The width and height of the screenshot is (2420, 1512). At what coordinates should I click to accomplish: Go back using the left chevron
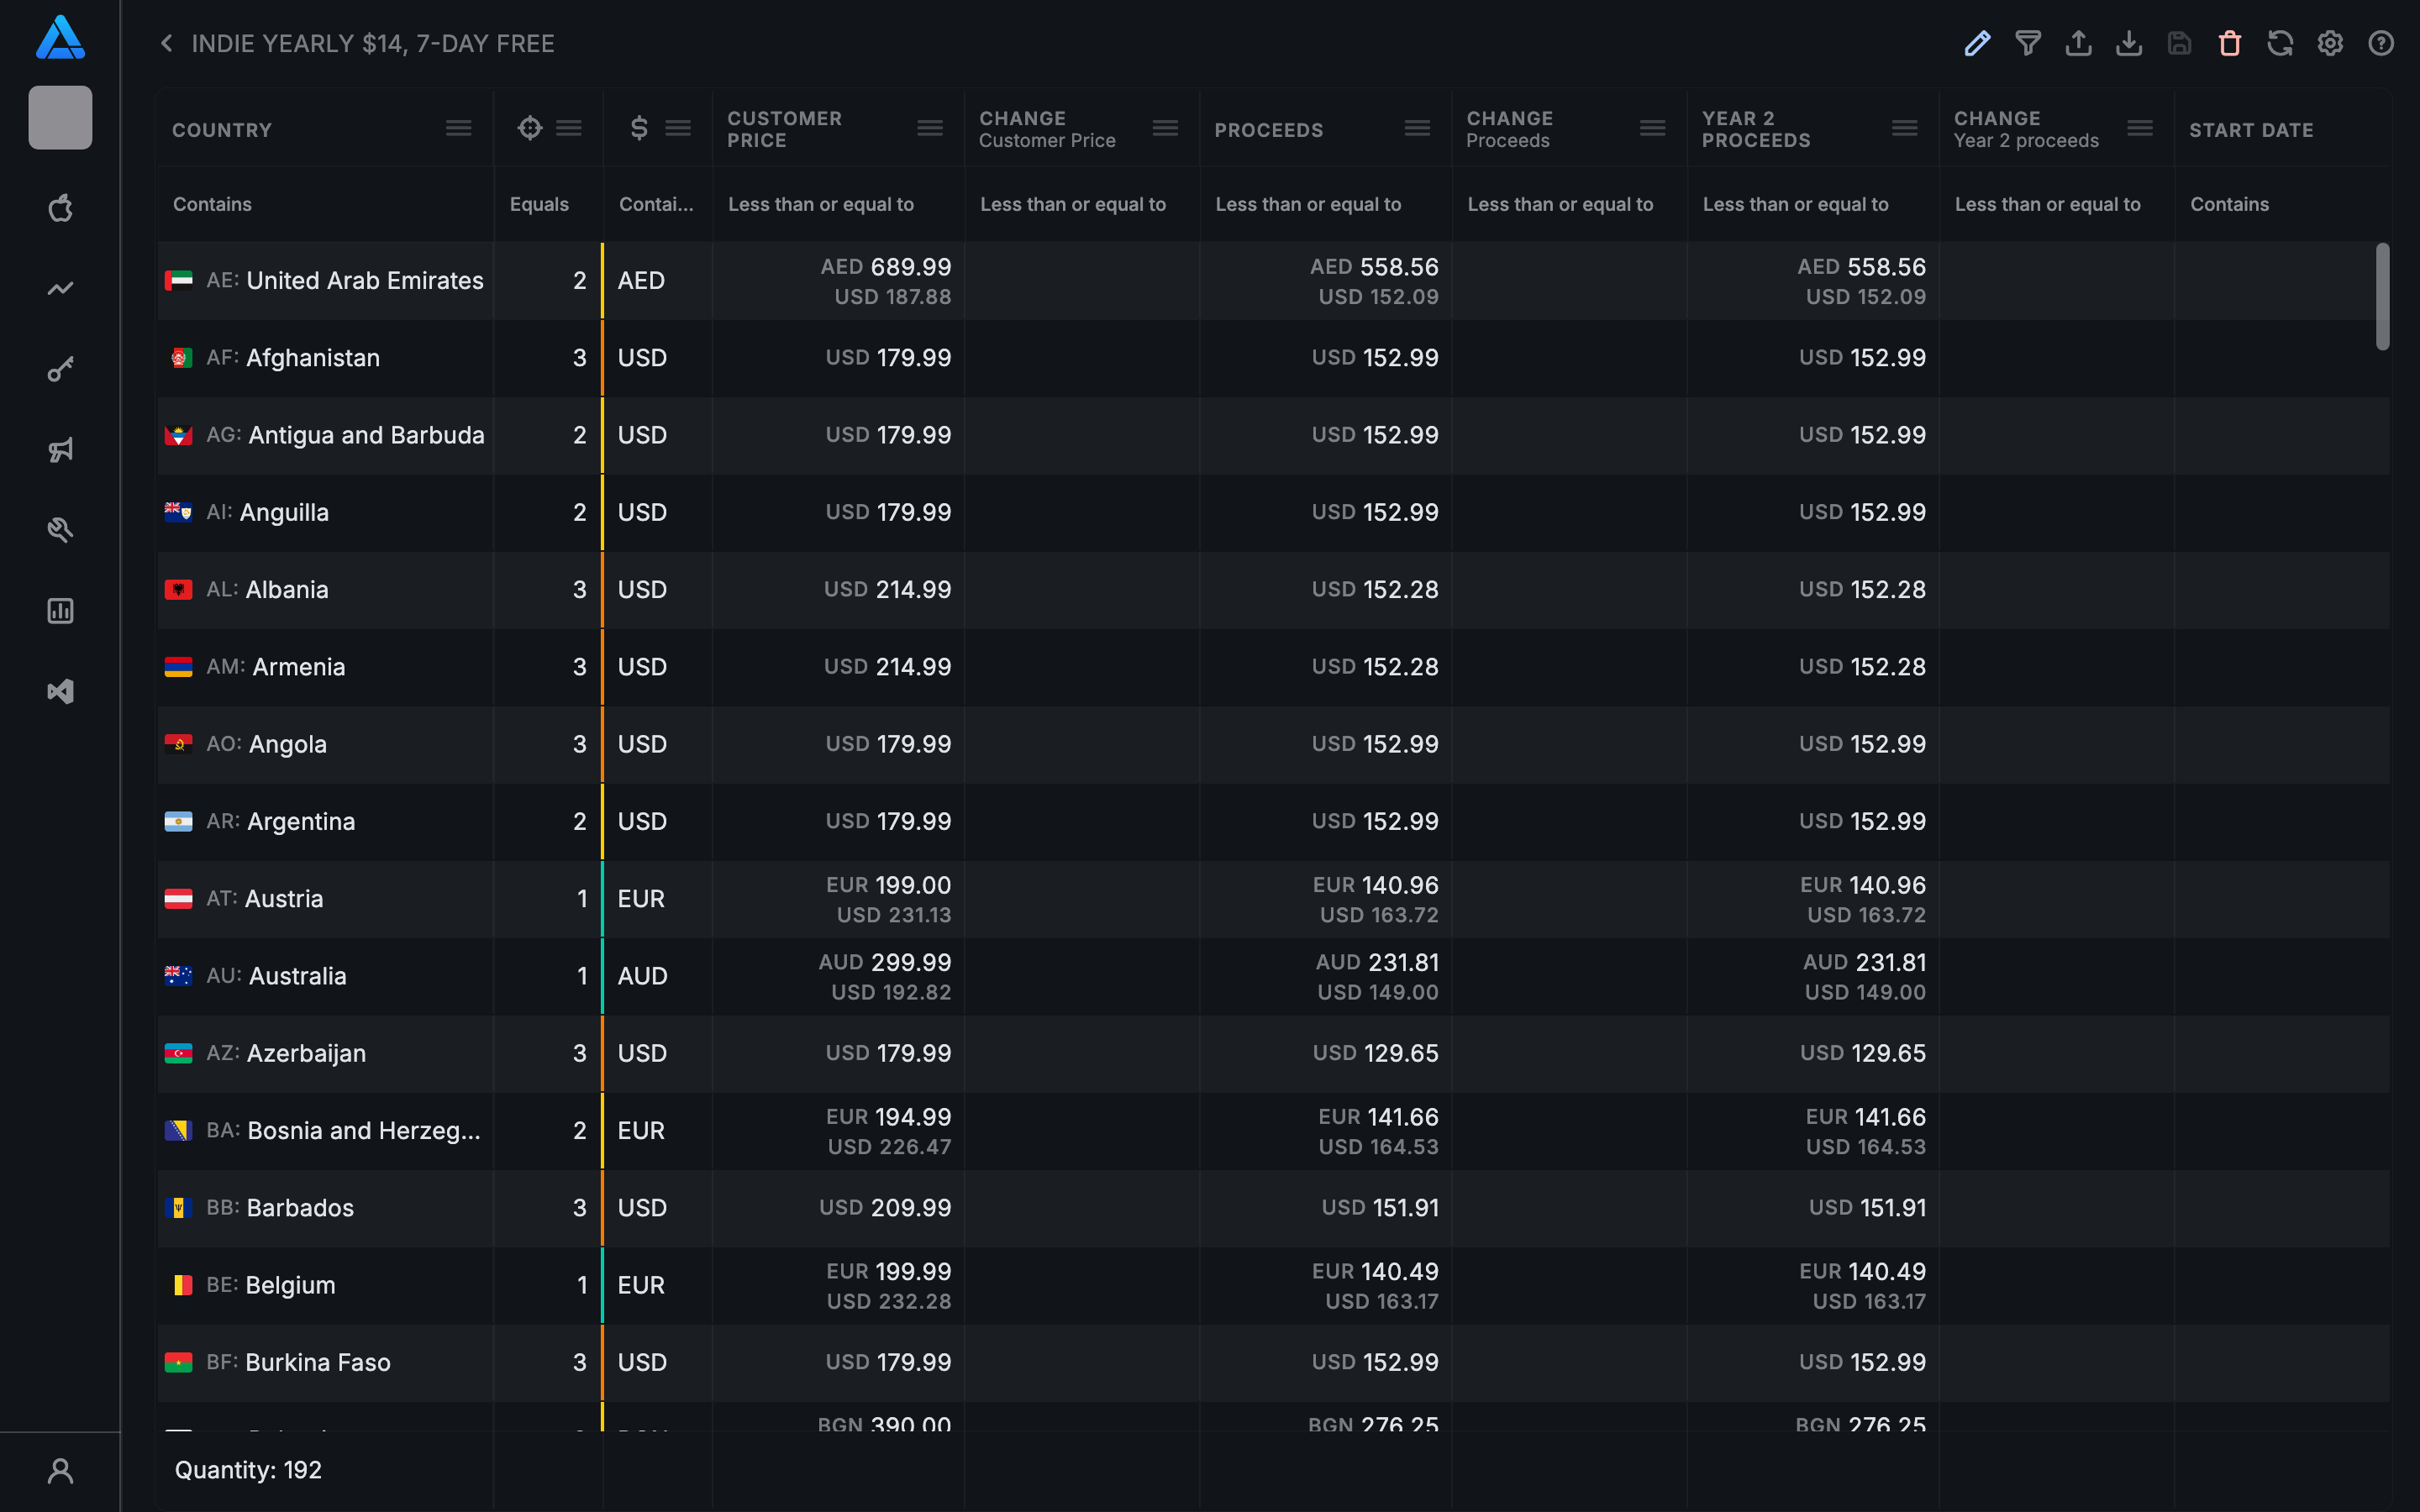[167, 43]
